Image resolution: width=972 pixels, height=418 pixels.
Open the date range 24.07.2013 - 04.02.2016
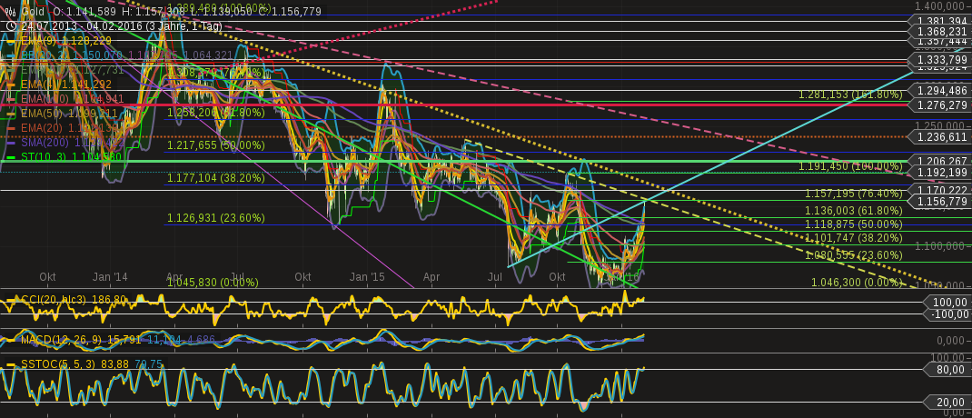(83, 26)
